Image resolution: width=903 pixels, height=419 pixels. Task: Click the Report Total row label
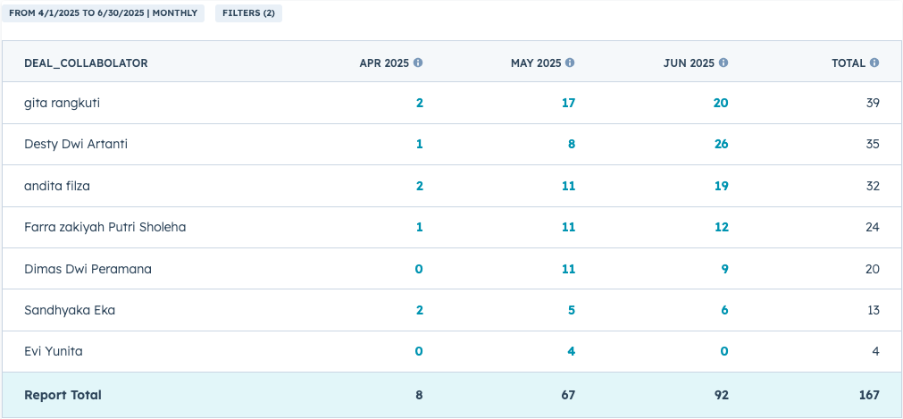pyautogui.click(x=63, y=395)
